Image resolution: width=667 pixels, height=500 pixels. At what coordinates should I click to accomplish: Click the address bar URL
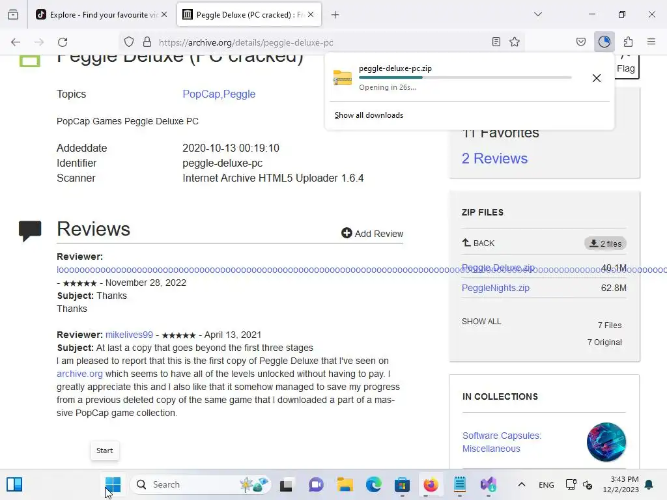(x=246, y=42)
